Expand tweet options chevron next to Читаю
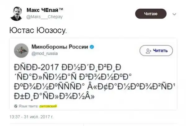This screenshot has width=186, height=126. click(x=174, y=14)
